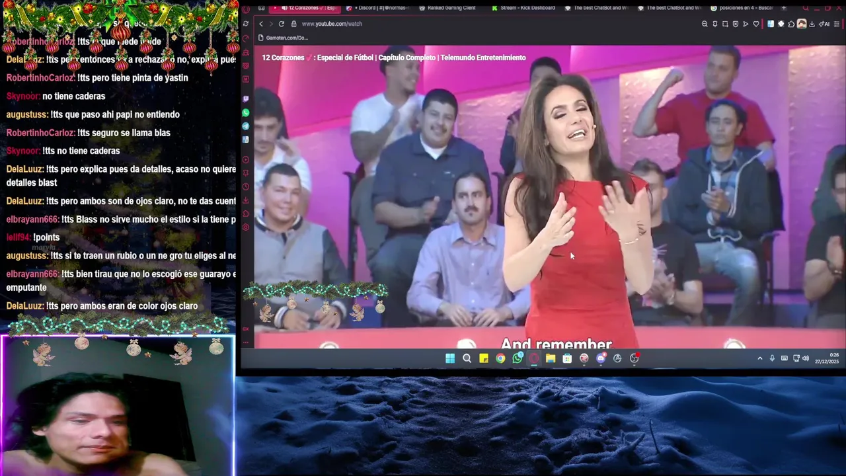Click the 12 Corazones video title
The height and width of the screenshot is (476, 846).
[394, 58]
